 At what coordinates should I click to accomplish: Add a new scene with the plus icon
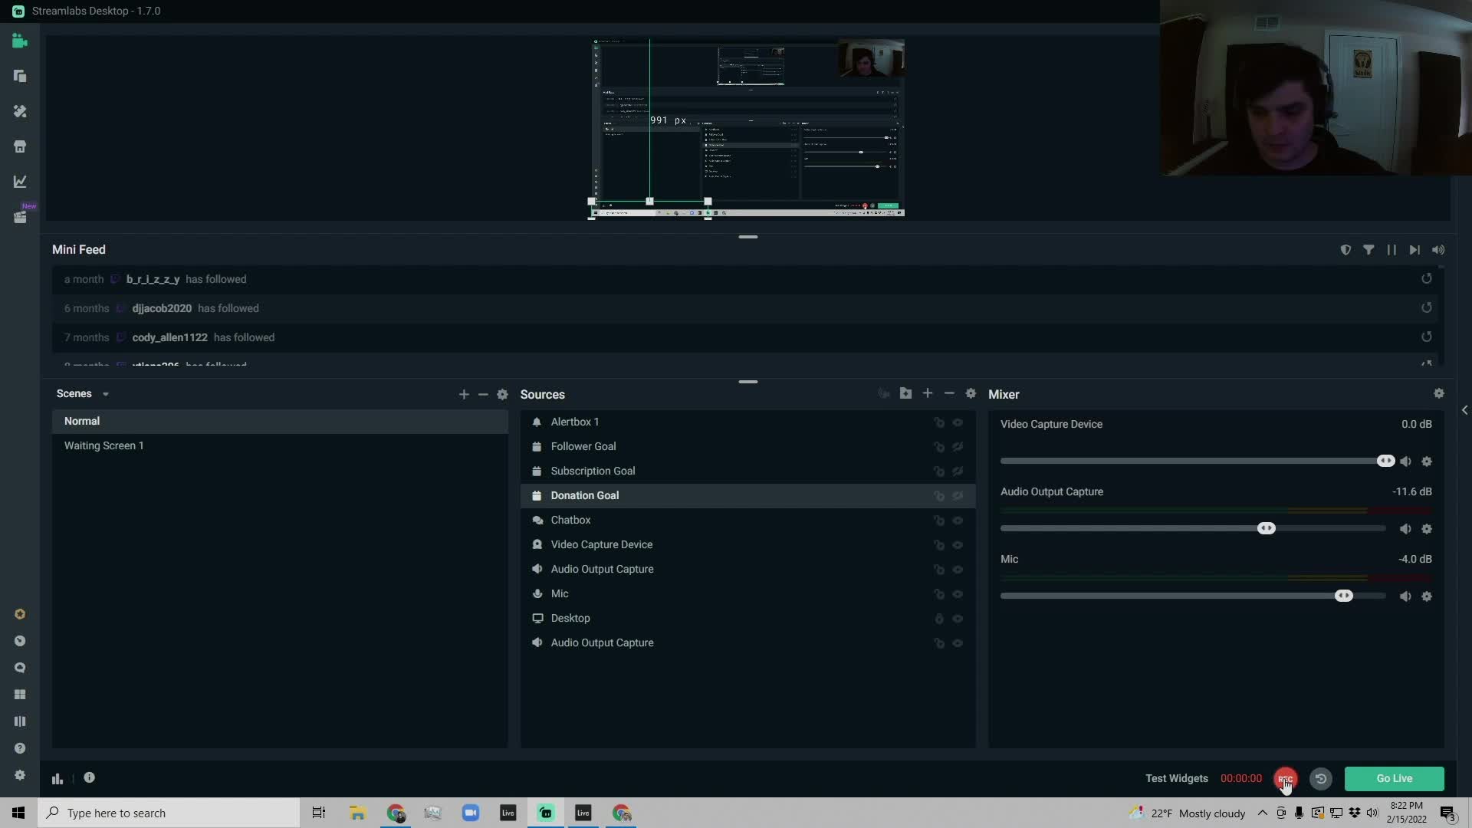point(464,394)
